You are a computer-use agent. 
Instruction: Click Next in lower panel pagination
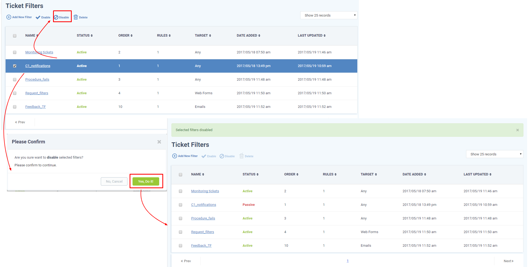pos(508,261)
